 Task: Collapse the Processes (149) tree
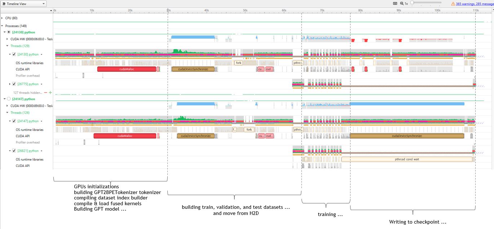click(3, 26)
